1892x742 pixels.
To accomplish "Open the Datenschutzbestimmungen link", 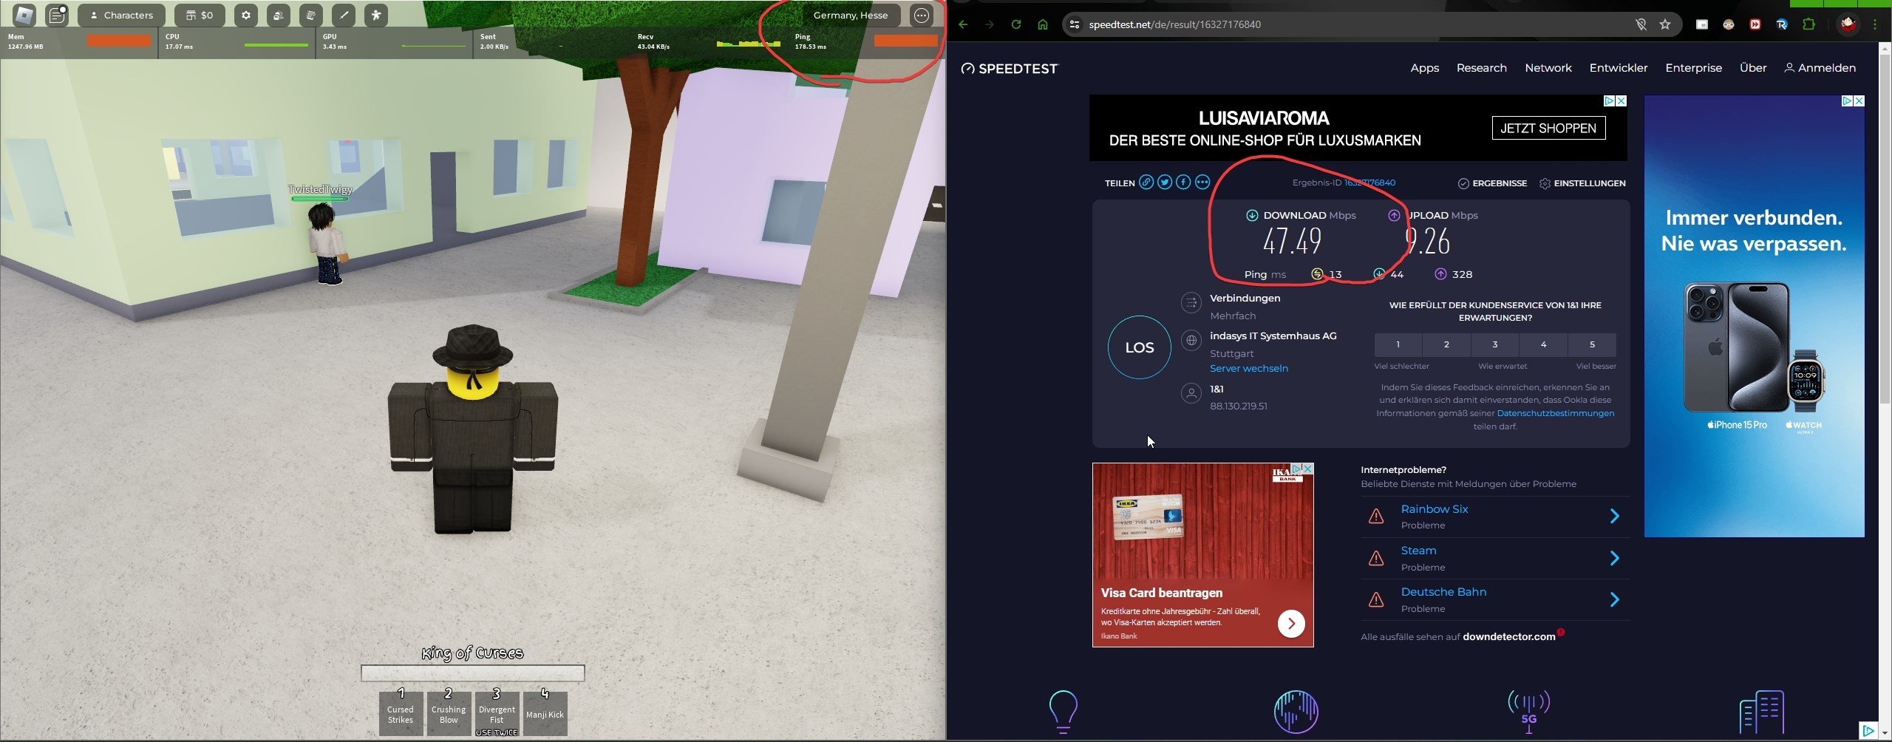I will click(x=1555, y=413).
